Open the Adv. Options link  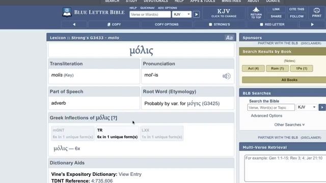[168, 8]
